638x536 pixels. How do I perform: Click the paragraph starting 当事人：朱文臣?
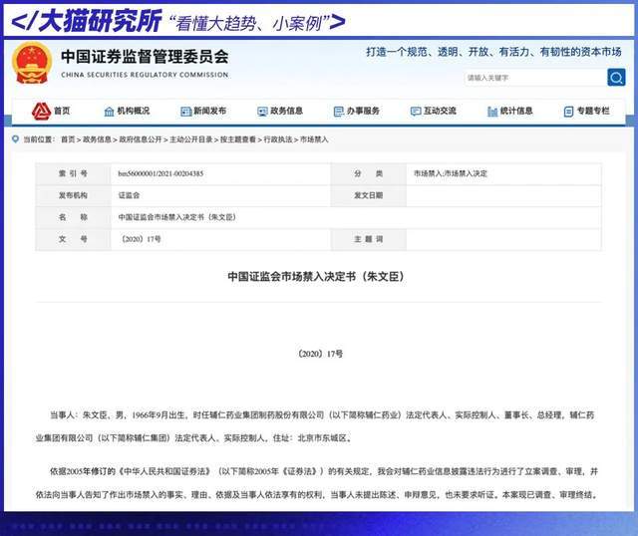pyautogui.click(x=315, y=426)
